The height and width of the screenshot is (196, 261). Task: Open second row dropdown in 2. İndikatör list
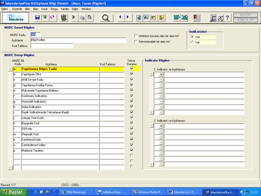(161, 132)
